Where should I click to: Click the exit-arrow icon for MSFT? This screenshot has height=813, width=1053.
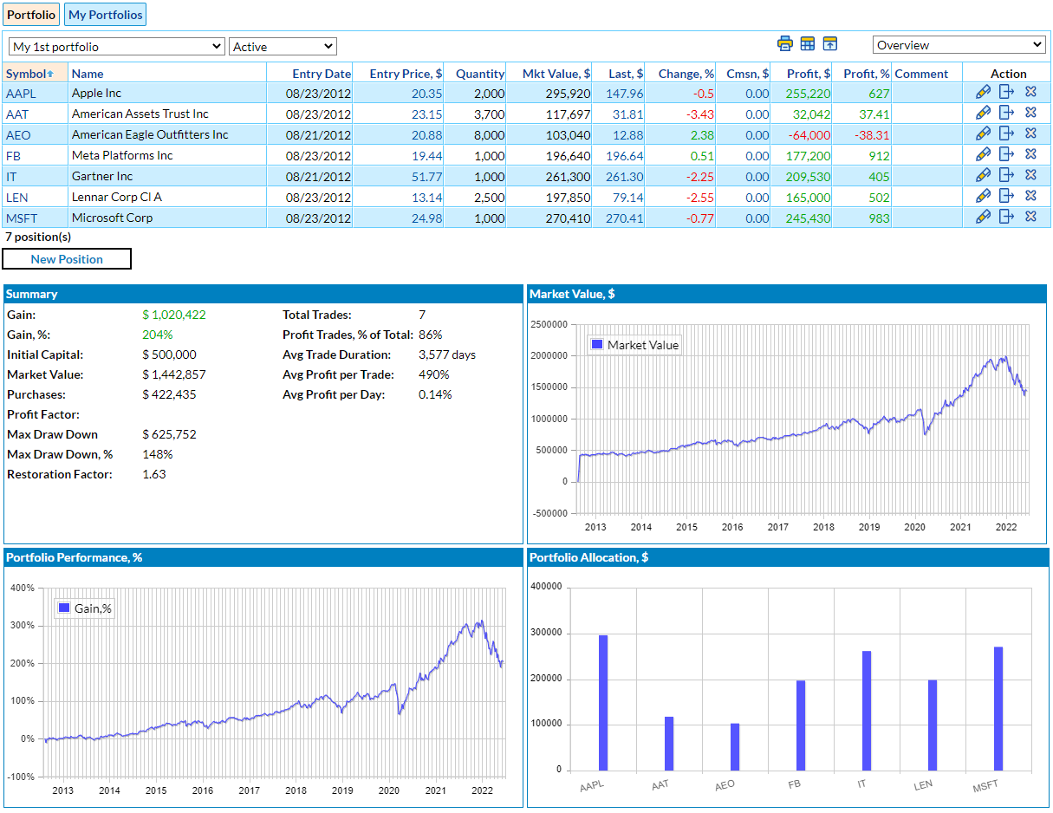(1006, 216)
